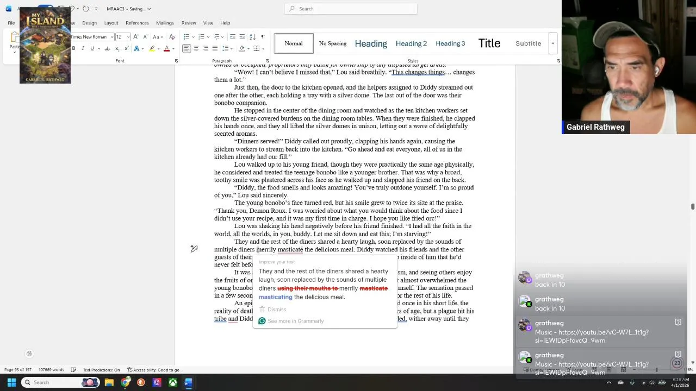Apply the Subtitle style
The height and width of the screenshot is (391, 696).
click(528, 43)
